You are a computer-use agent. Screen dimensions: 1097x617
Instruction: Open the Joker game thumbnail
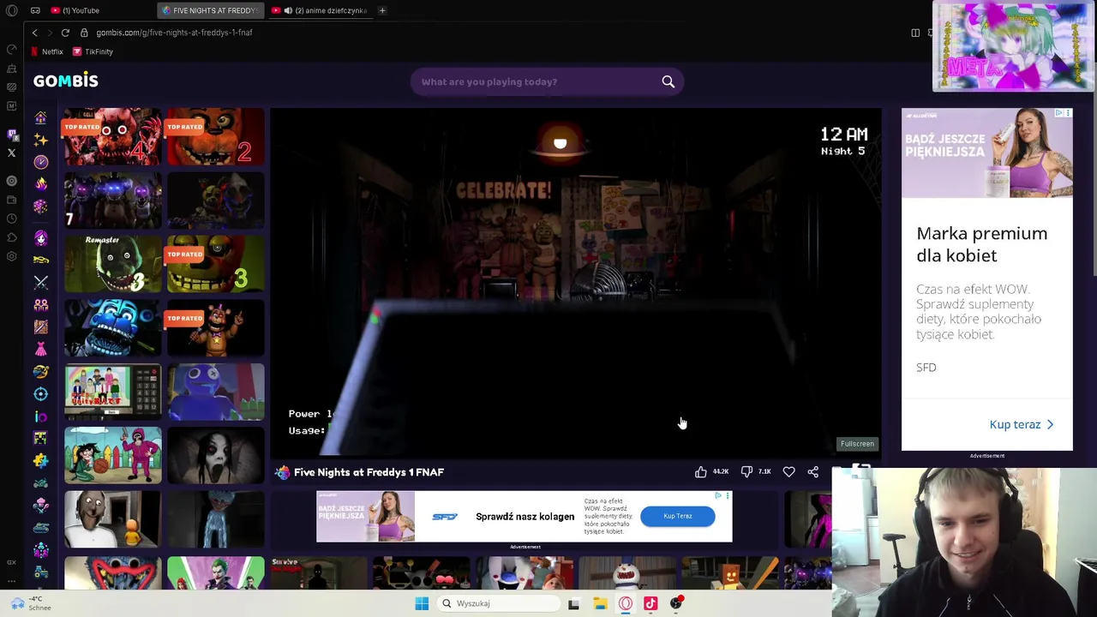coord(216,572)
